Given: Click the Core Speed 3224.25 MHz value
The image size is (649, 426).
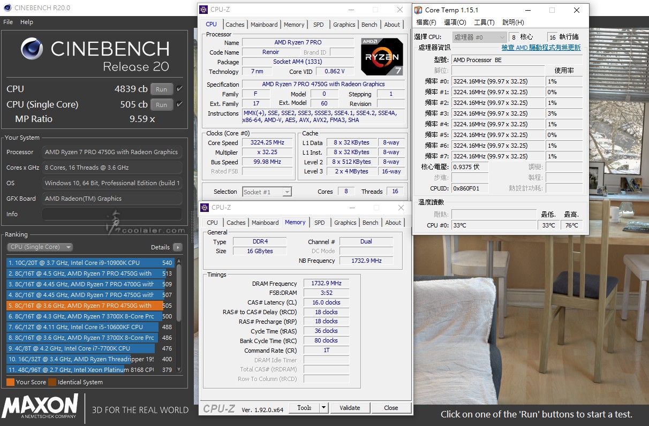Looking at the screenshot, I should [267, 143].
